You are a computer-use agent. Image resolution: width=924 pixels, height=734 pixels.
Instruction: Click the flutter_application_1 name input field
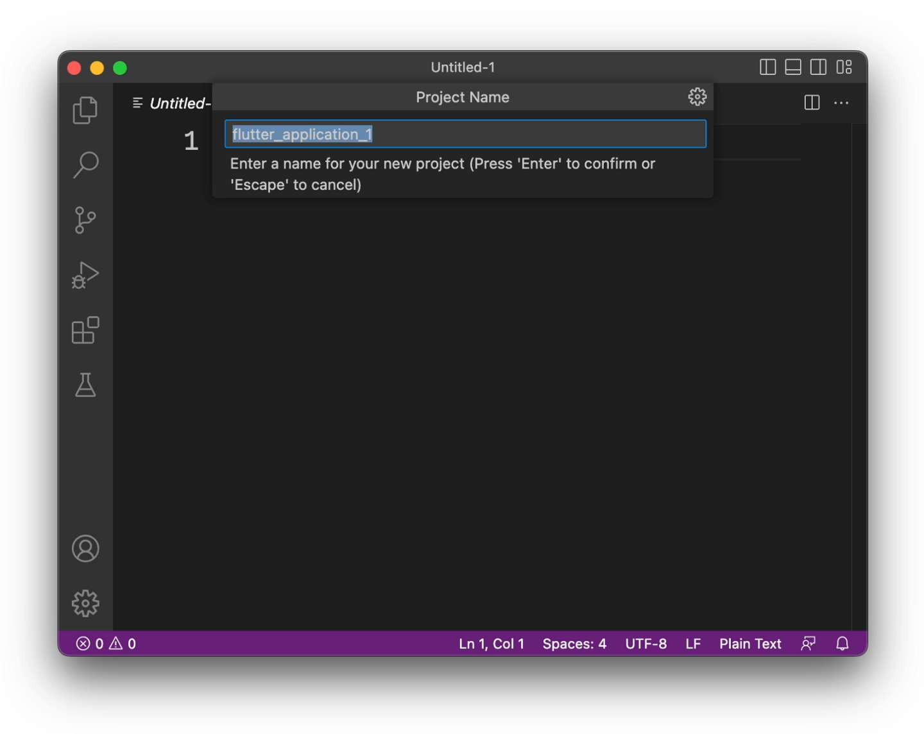(465, 134)
